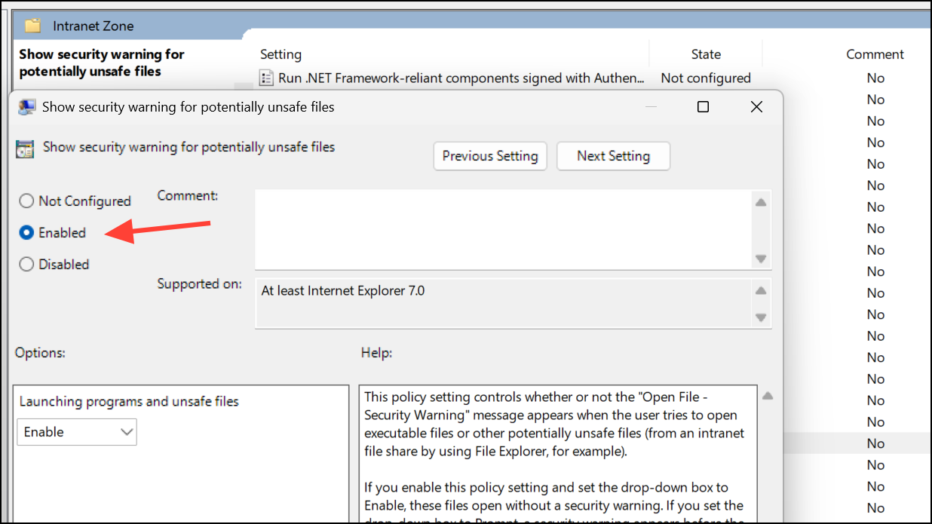Maximize the policy setting dialog
932x524 pixels.
click(x=703, y=107)
